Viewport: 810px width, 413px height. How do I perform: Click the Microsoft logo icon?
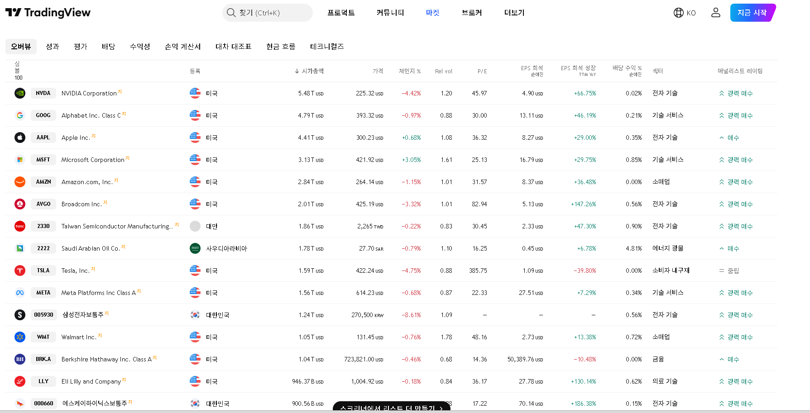tap(20, 160)
